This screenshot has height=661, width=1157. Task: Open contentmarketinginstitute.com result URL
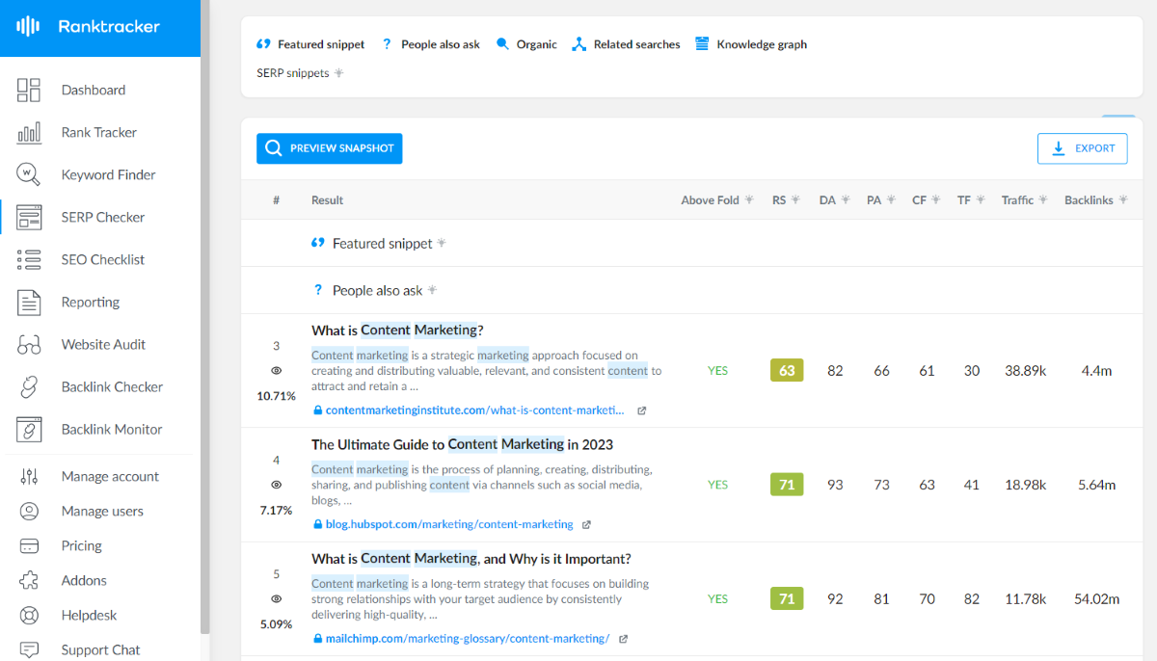pyautogui.click(x=474, y=410)
